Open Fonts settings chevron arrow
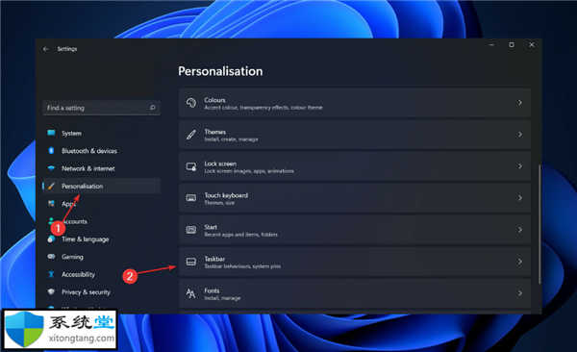Viewport: 577px width, 352px height. (x=519, y=293)
